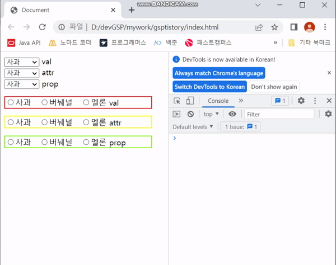Activate the inspect element picker icon
Viewport: 336px width, 265px height.
click(x=177, y=101)
